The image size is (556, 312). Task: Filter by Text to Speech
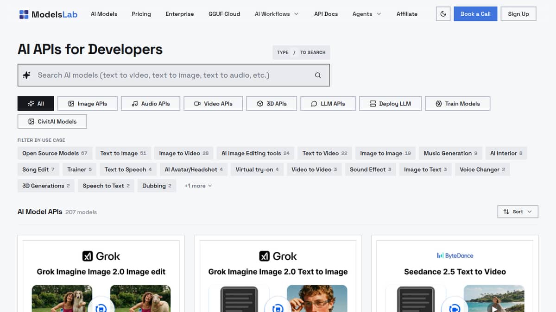[128, 169]
